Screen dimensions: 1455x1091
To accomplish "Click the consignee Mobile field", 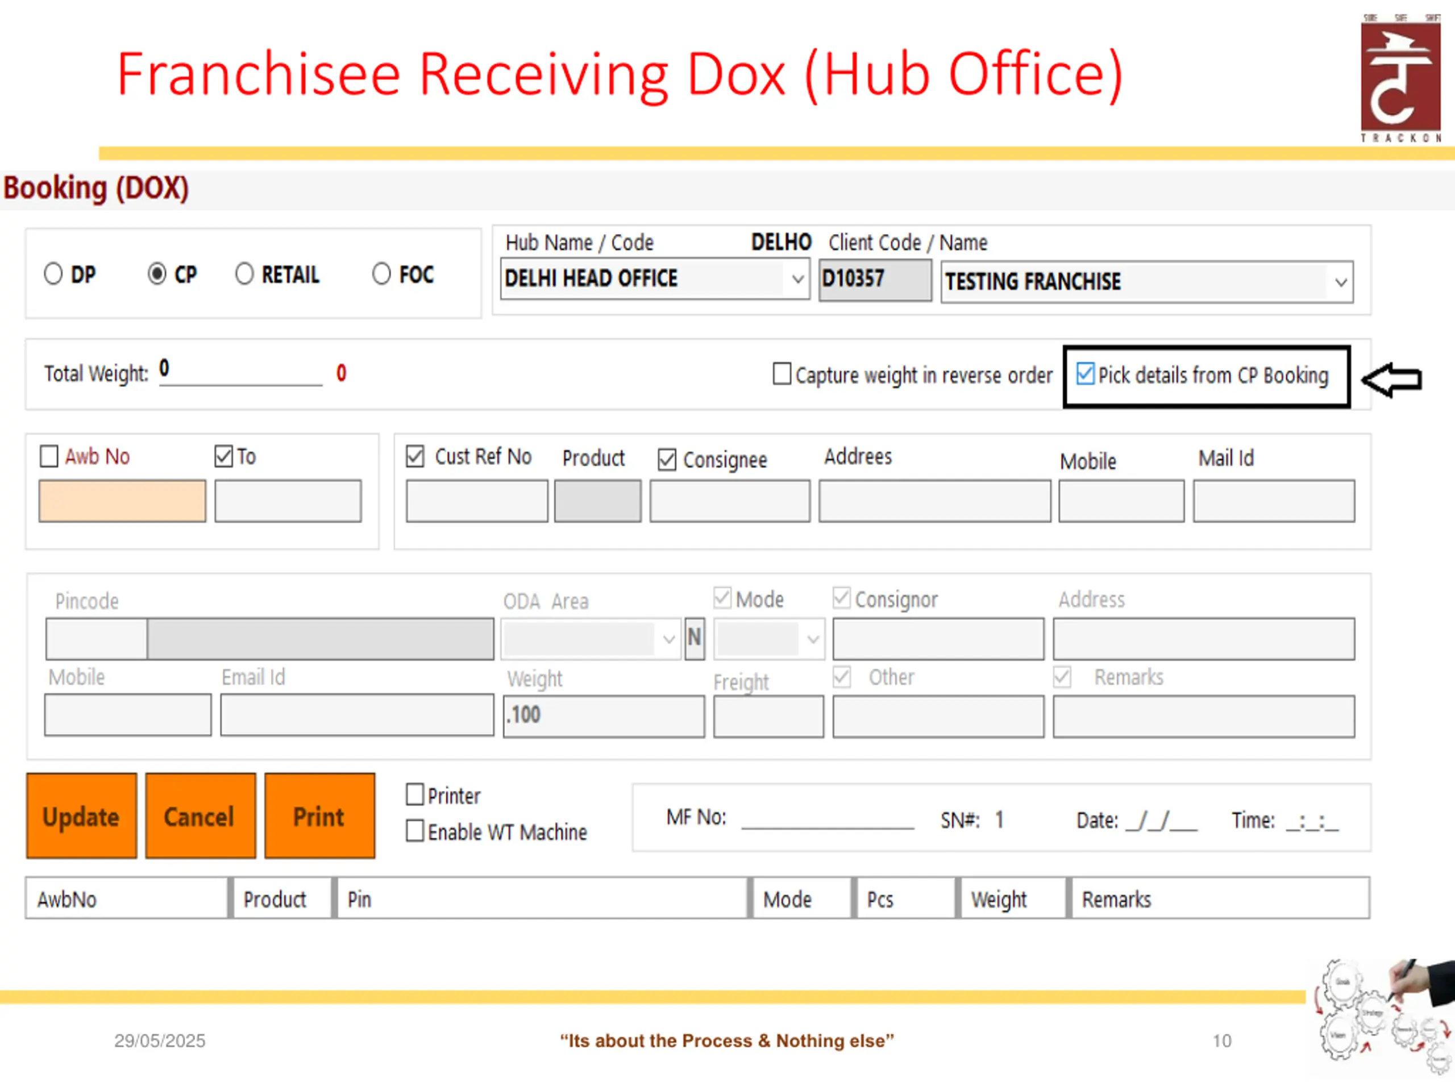I will coord(1121,501).
